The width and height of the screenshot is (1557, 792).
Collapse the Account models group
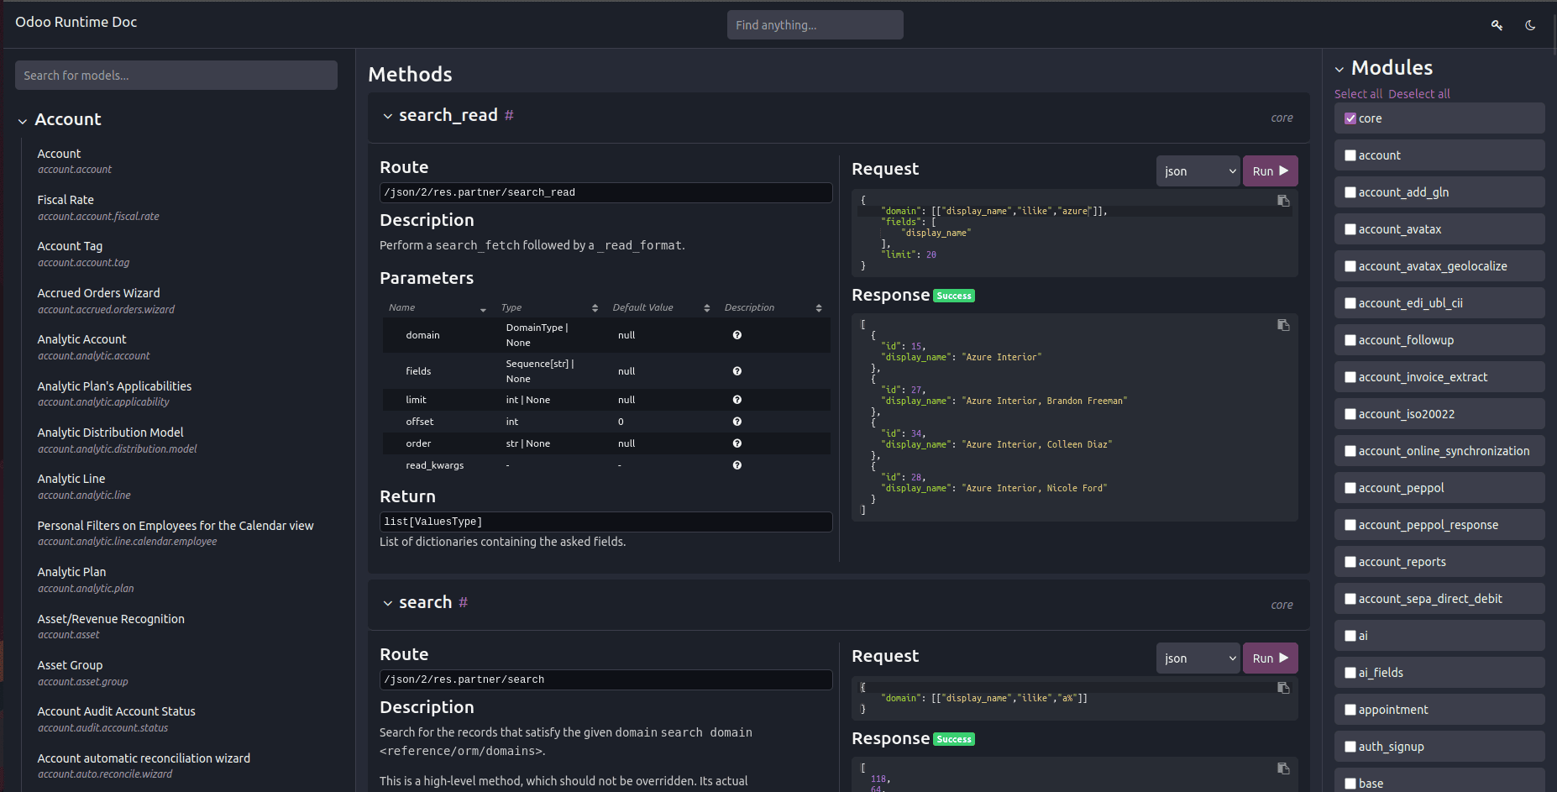tap(23, 121)
